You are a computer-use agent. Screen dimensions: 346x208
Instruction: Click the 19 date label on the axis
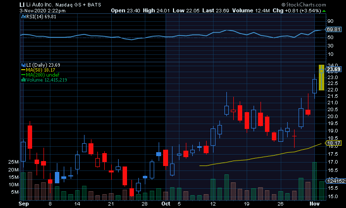pos(247,204)
